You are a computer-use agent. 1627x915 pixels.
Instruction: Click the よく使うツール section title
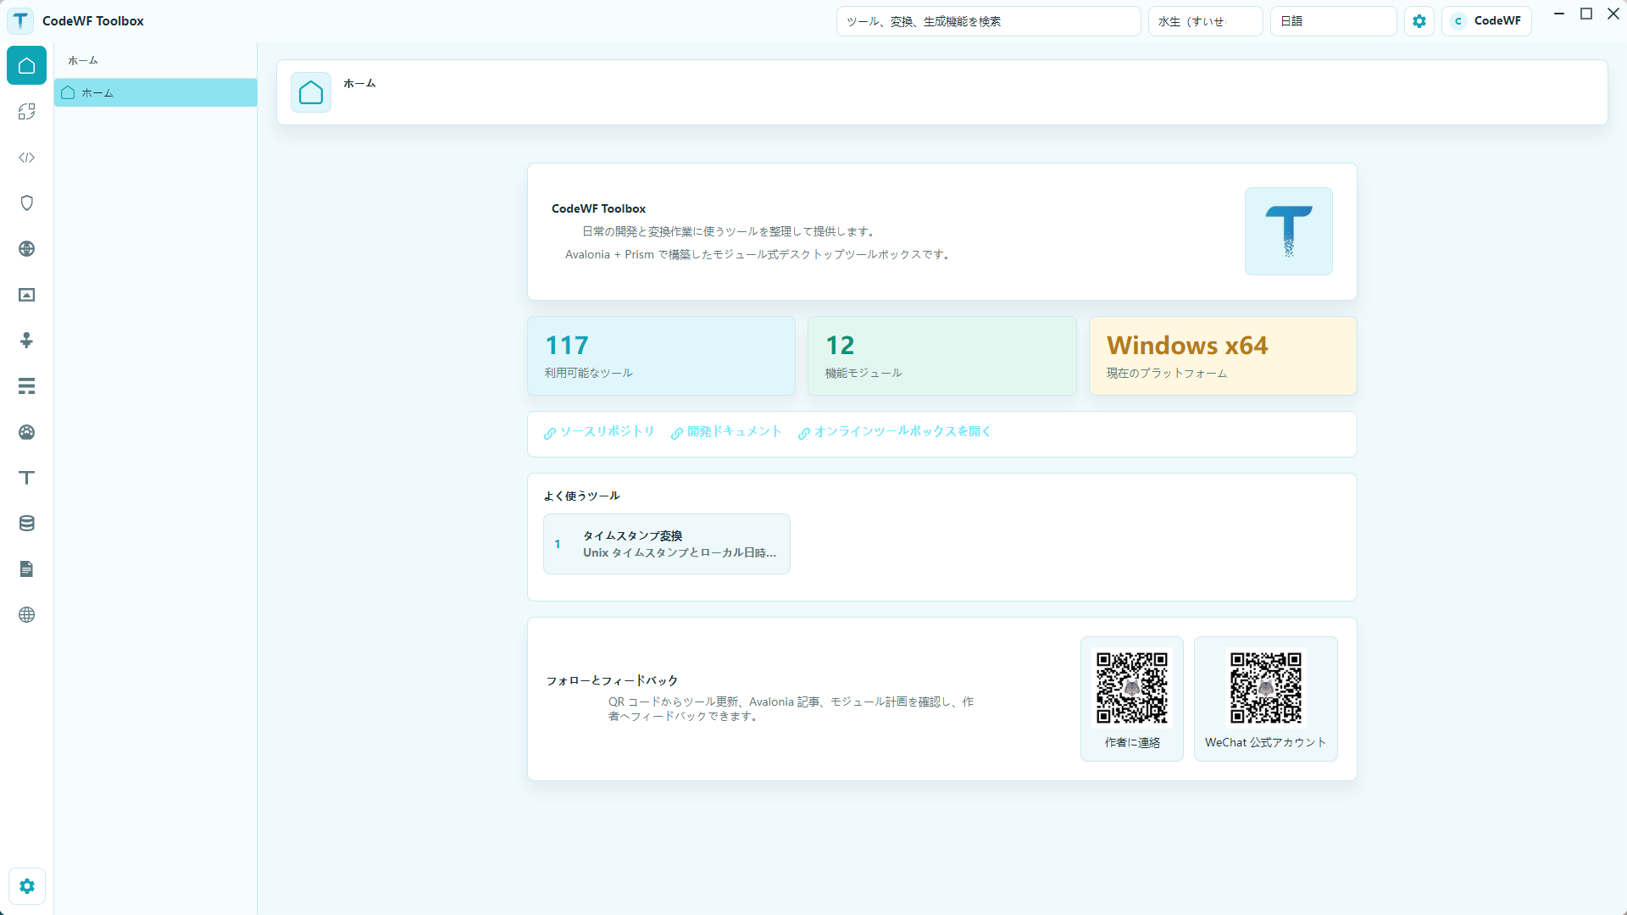(581, 496)
